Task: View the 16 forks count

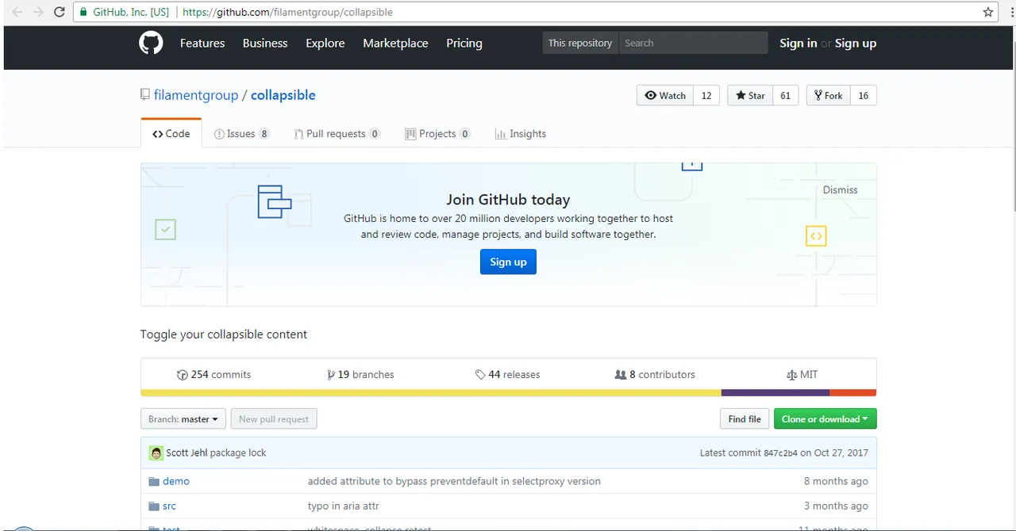Action: (x=864, y=95)
